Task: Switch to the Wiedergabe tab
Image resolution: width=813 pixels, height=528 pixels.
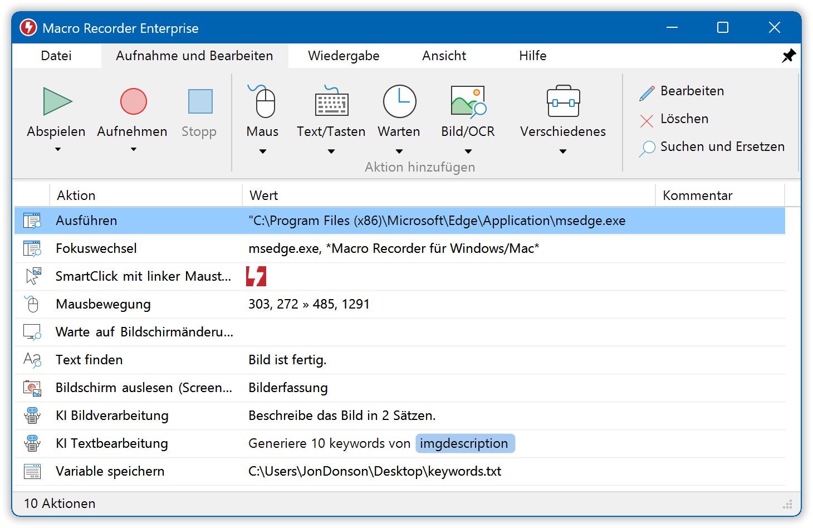Action: [344, 55]
